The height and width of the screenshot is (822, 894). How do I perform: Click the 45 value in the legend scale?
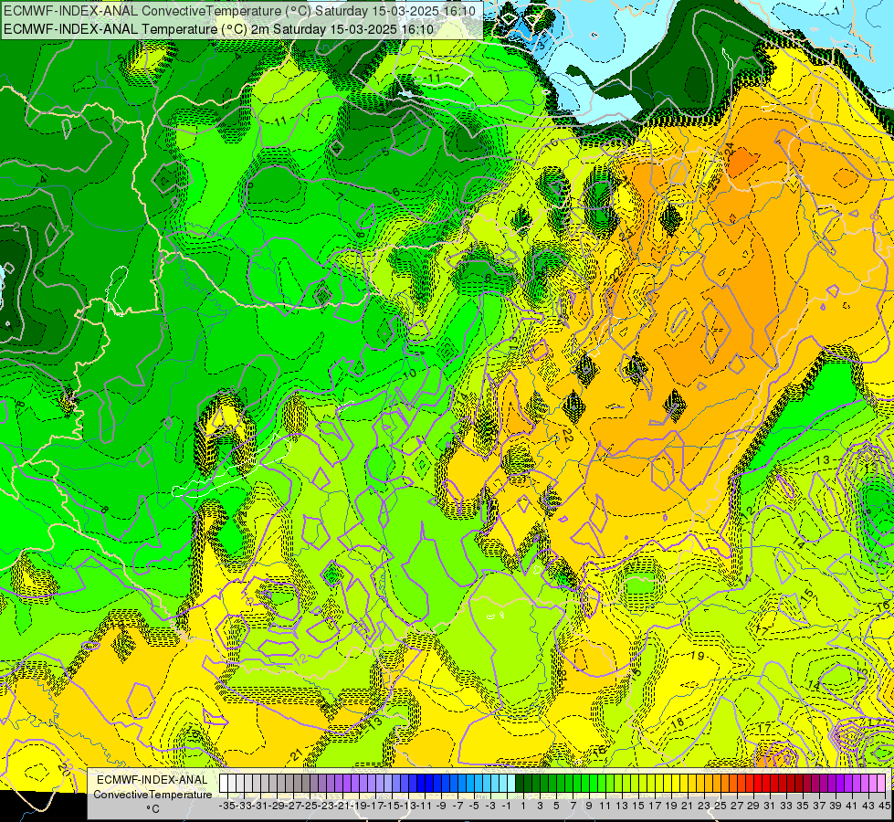[x=884, y=806]
